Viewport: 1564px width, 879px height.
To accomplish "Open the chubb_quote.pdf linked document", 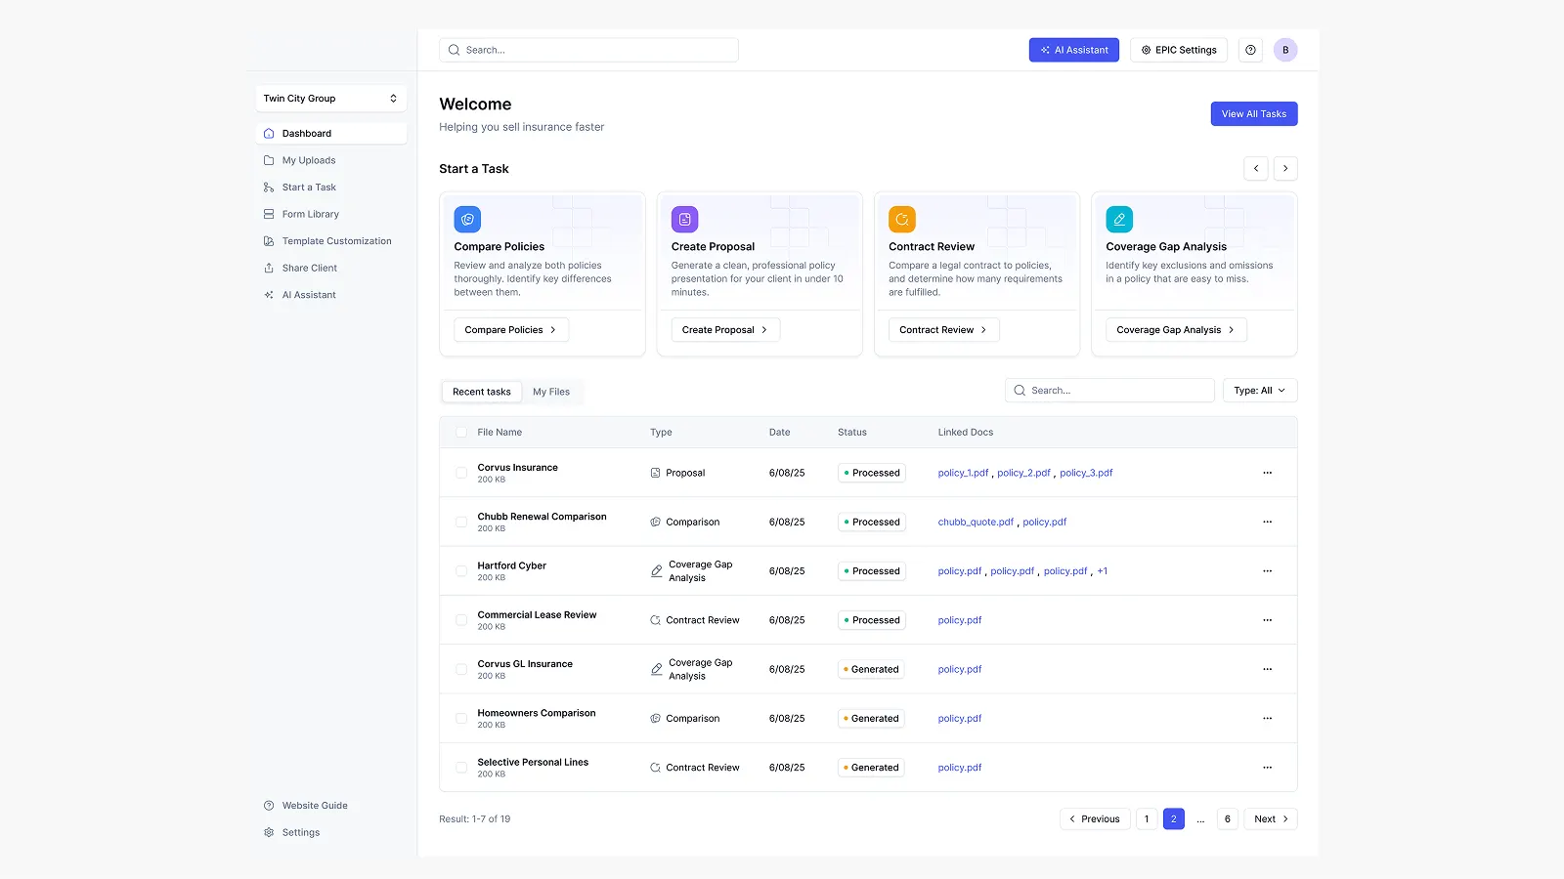I will (x=976, y=523).
